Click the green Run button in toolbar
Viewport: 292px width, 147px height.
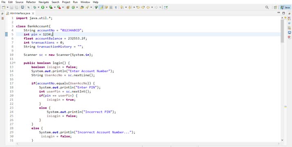pos(43,7)
